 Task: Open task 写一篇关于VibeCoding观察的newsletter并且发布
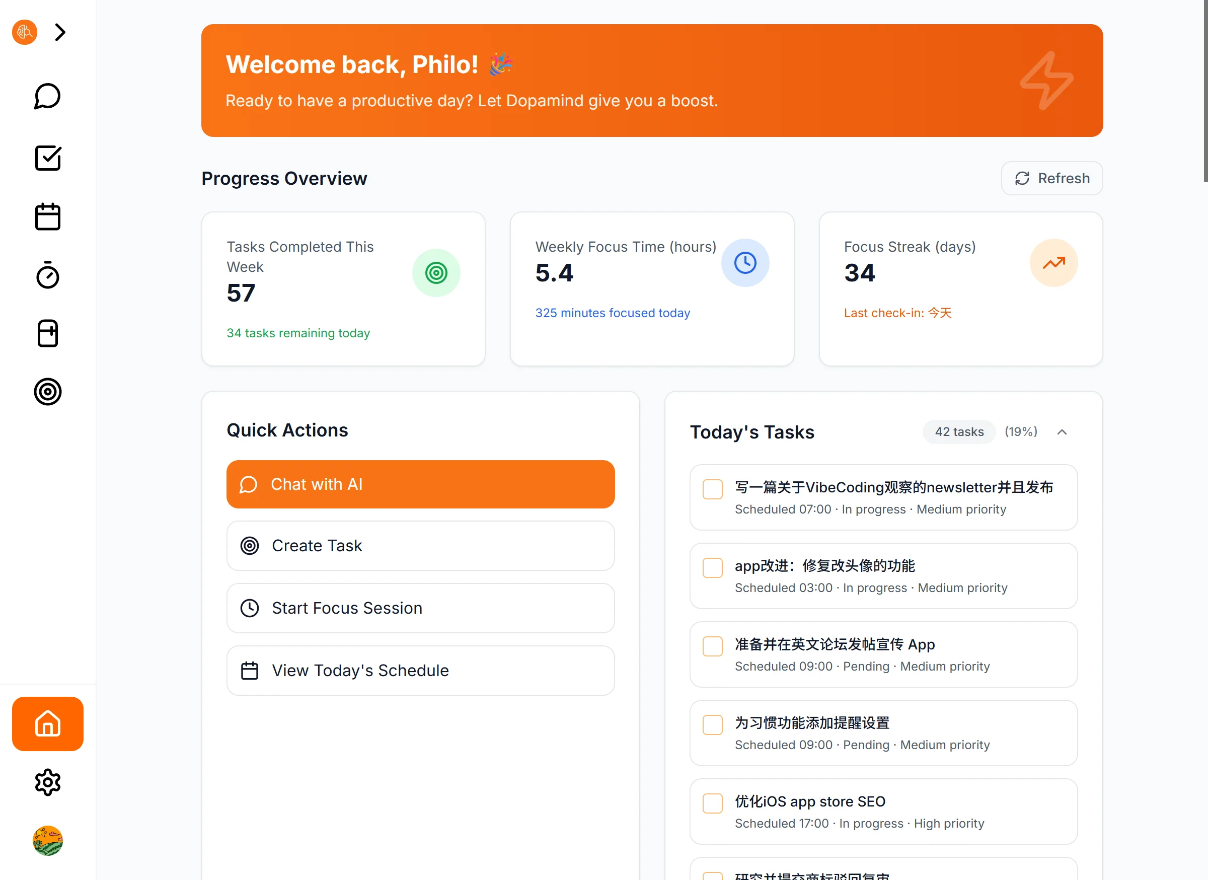[884, 497]
